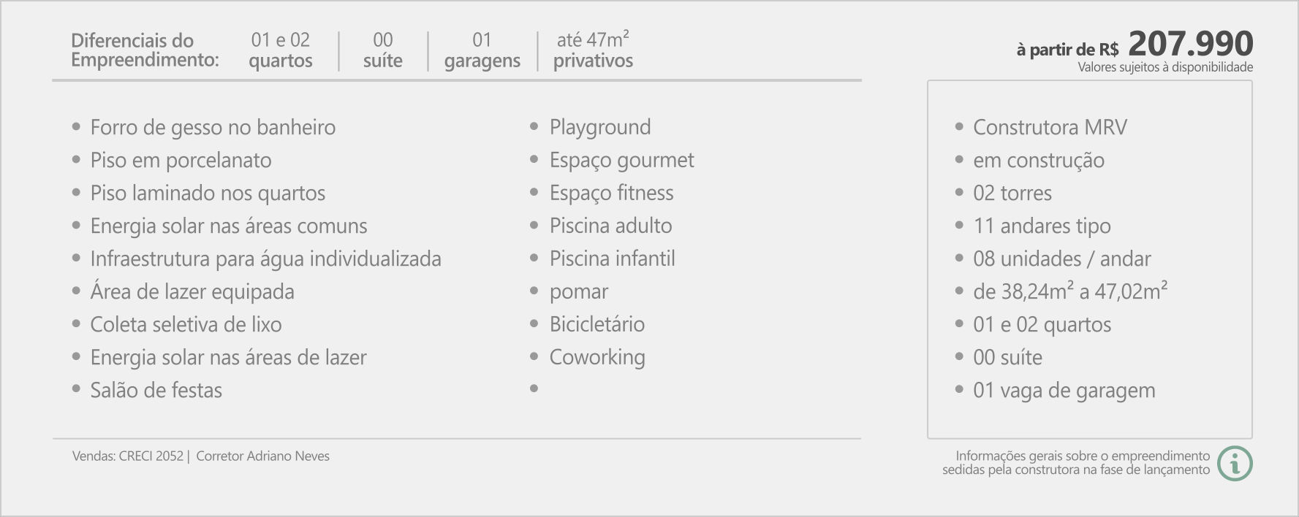Click 'Vendas: CRECI 2052' footer text
This screenshot has width=1299, height=517.
point(128,456)
